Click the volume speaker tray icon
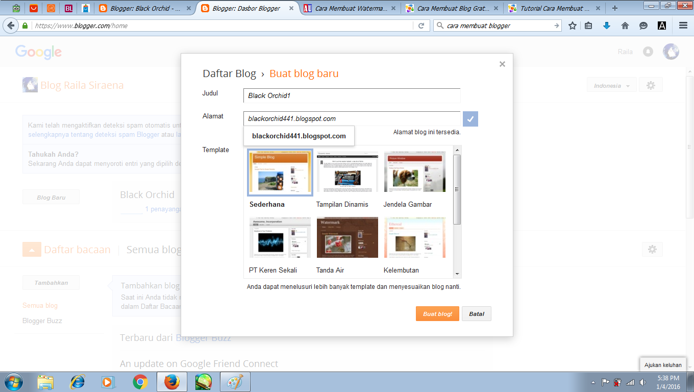 643,382
